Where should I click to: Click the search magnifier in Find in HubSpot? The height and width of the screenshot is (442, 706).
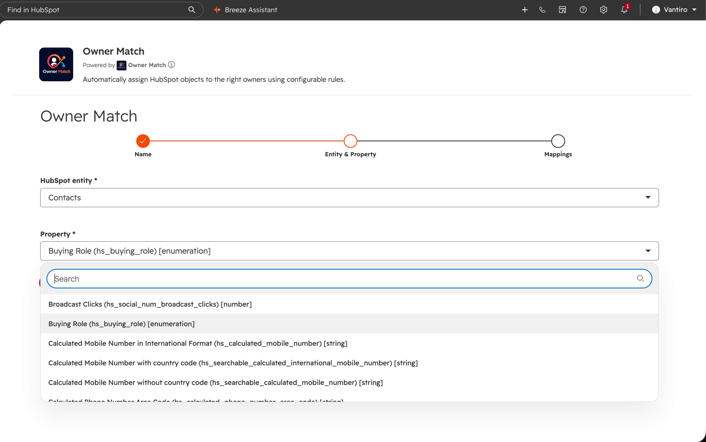point(191,10)
